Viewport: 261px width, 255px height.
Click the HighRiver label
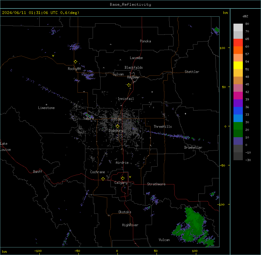(x=130, y=225)
